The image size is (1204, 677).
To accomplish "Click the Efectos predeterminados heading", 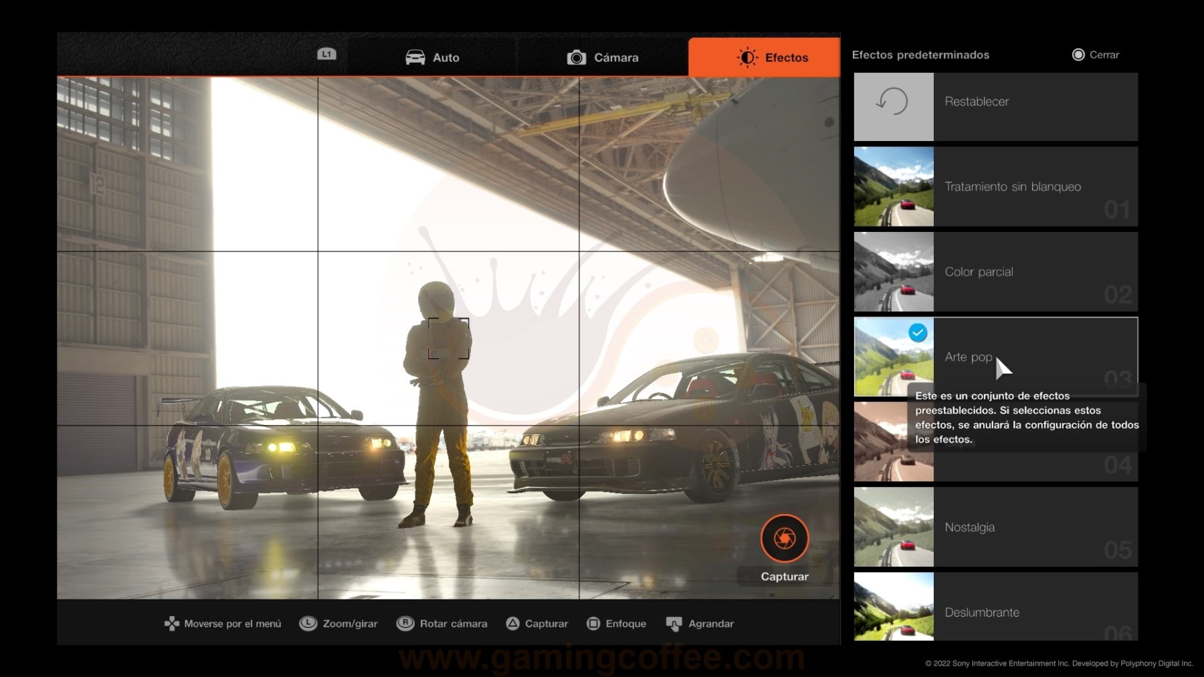I will click(x=920, y=55).
